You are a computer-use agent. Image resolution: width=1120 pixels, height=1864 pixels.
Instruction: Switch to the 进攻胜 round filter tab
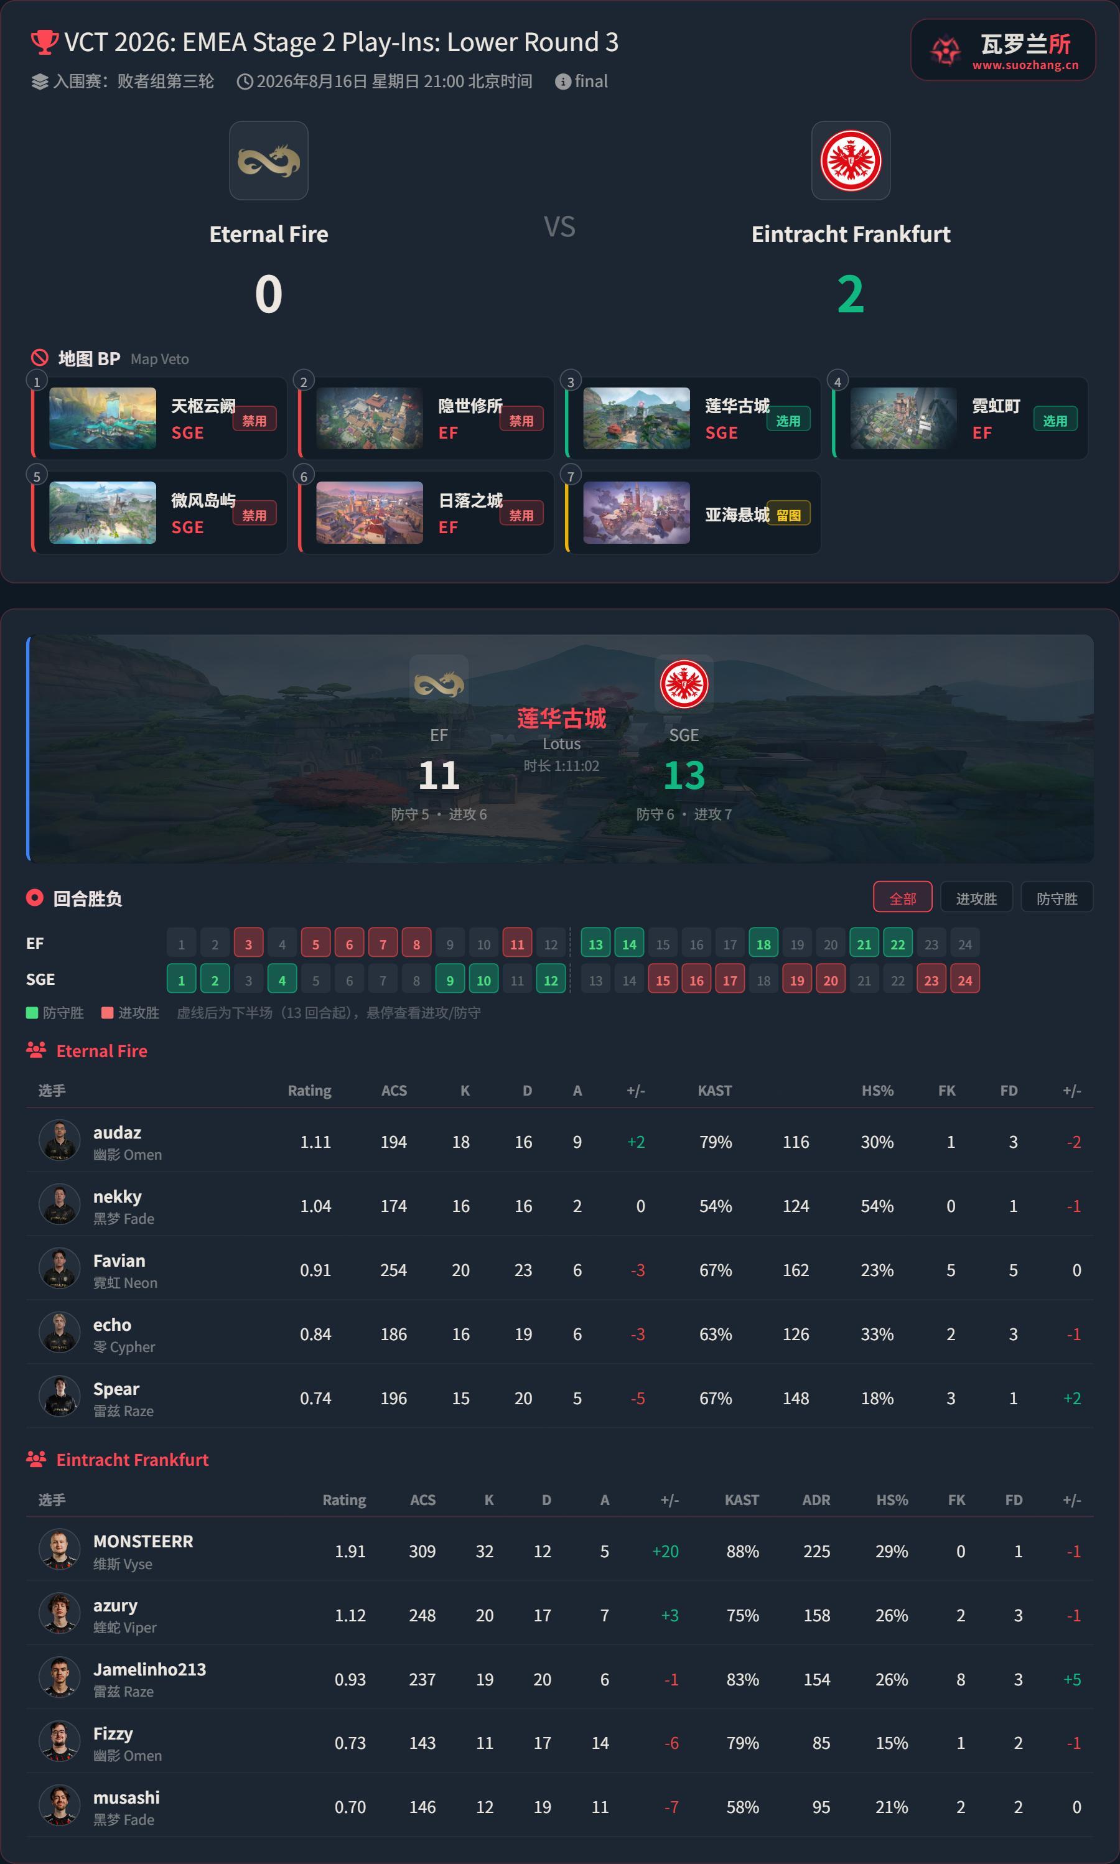click(977, 897)
